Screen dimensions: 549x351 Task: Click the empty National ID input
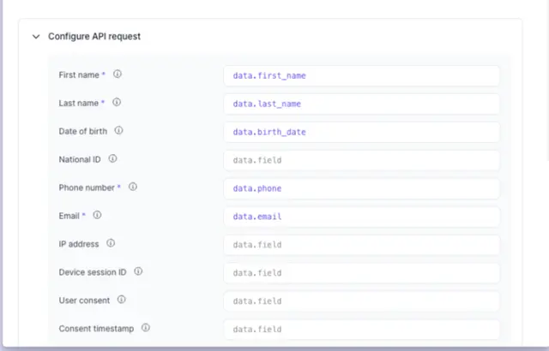[361, 160]
